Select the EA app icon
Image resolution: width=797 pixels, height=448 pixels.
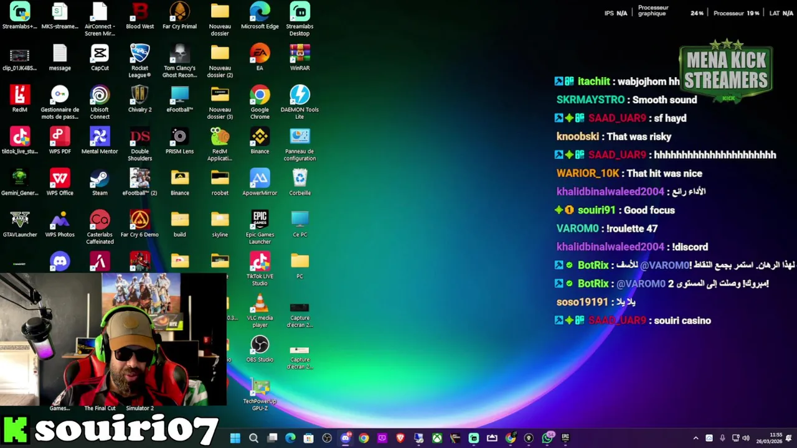[260, 58]
